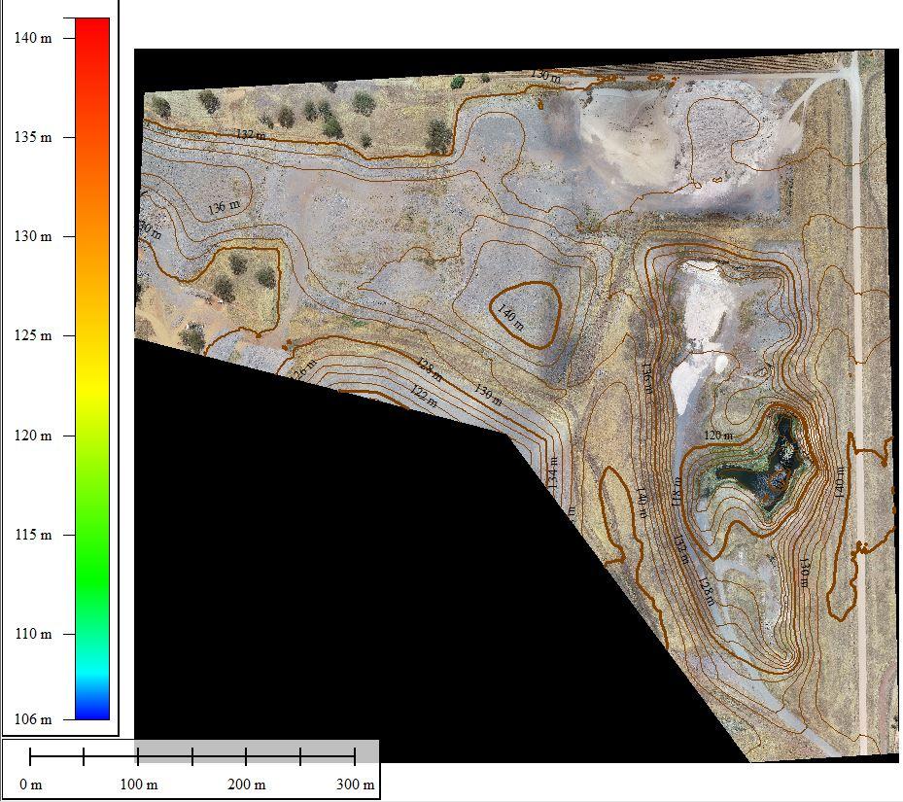Click the red top of elevation color bar
Image resolution: width=903 pixels, height=802 pixels.
tap(92, 29)
